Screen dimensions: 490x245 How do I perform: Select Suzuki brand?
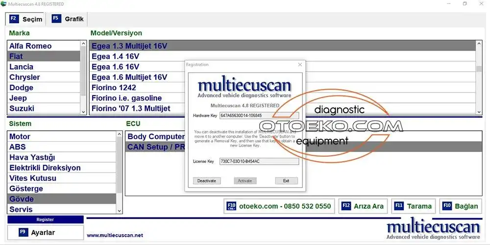pyautogui.click(x=44, y=108)
